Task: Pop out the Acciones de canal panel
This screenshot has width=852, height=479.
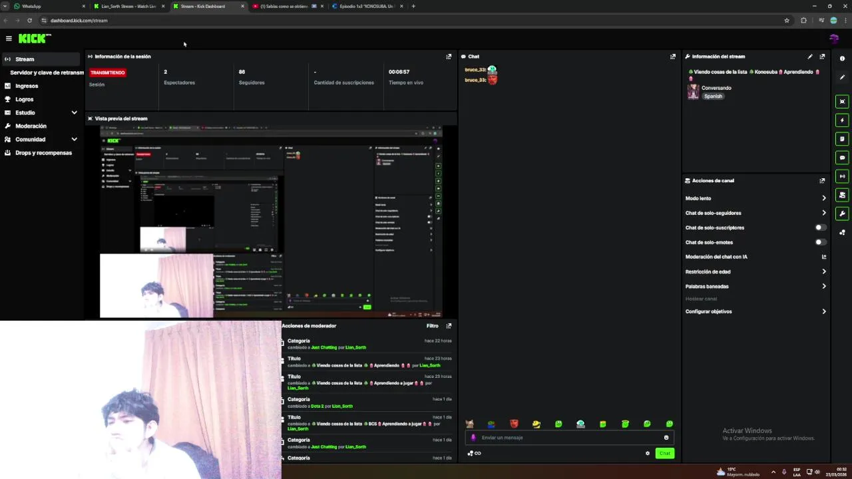Action: pos(822,180)
